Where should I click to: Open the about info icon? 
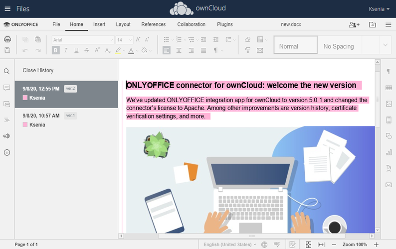[x=7, y=152]
